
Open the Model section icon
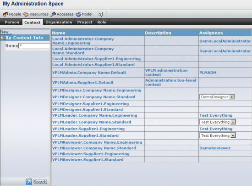coord(78,14)
